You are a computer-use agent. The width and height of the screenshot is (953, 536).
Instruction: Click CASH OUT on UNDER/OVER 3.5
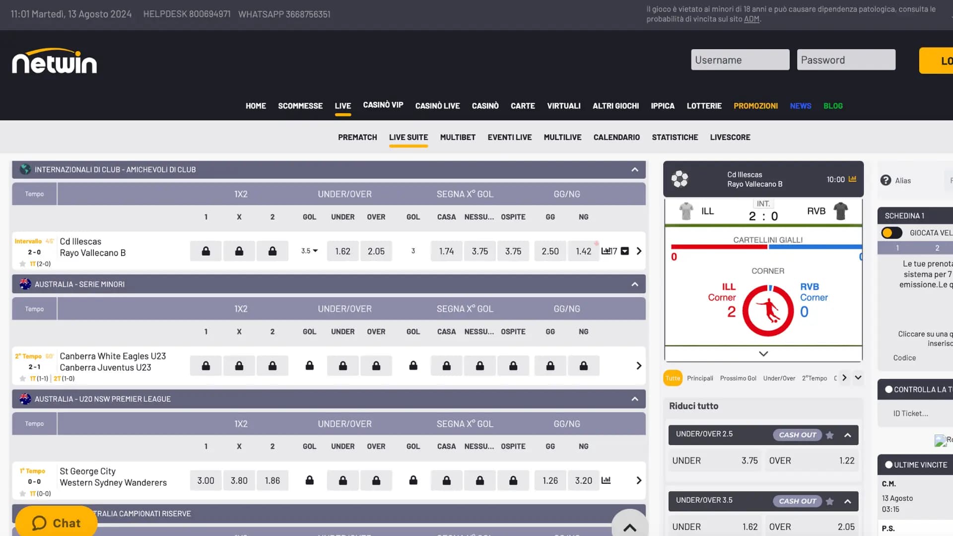coord(797,501)
